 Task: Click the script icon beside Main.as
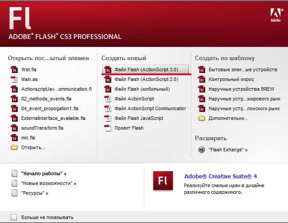tap(14, 79)
